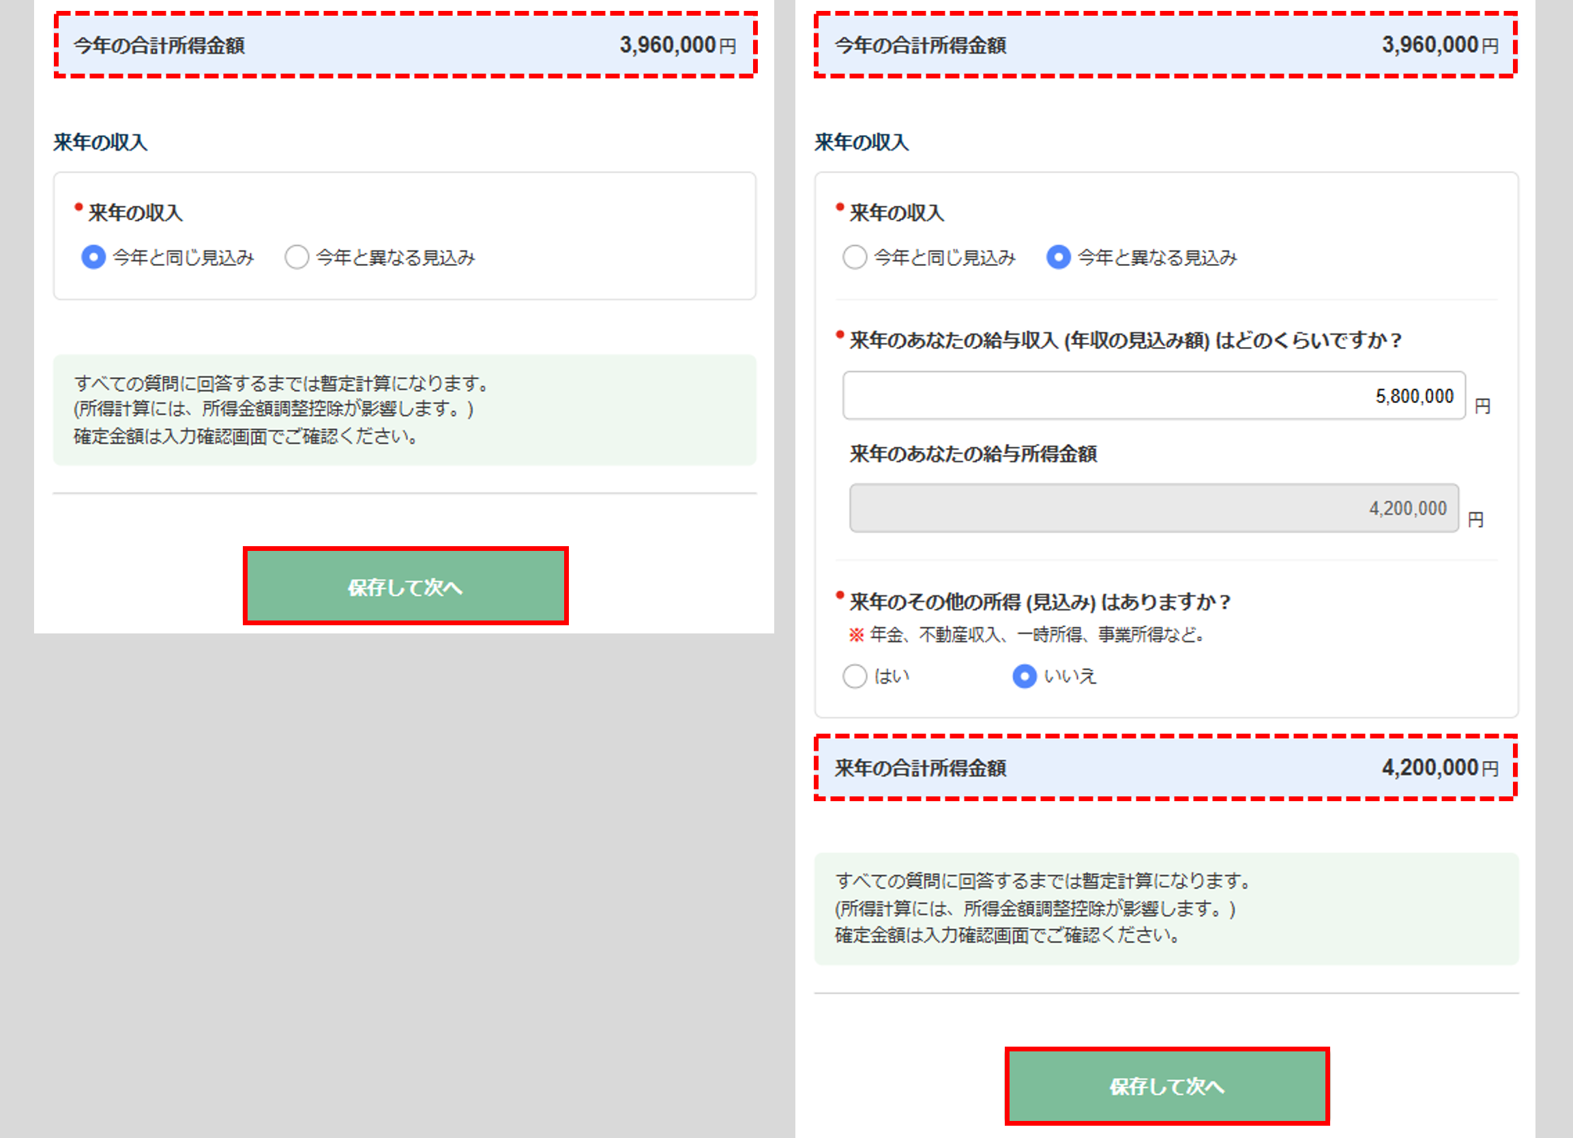Click the 来年の収入 section heading in right form
Screen dimensions: 1573x1138
pos(862,142)
